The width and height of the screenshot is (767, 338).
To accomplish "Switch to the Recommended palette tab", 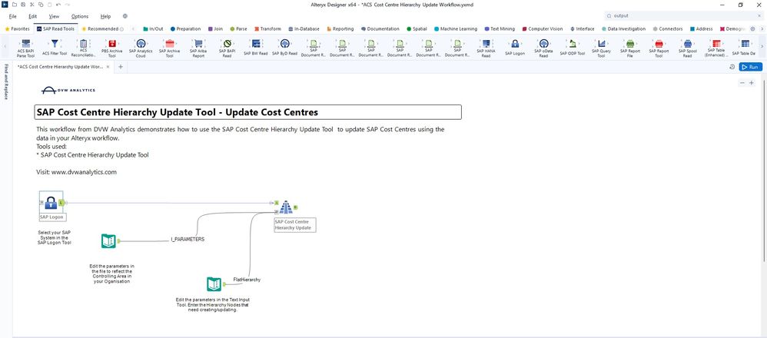I will tap(102, 29).
